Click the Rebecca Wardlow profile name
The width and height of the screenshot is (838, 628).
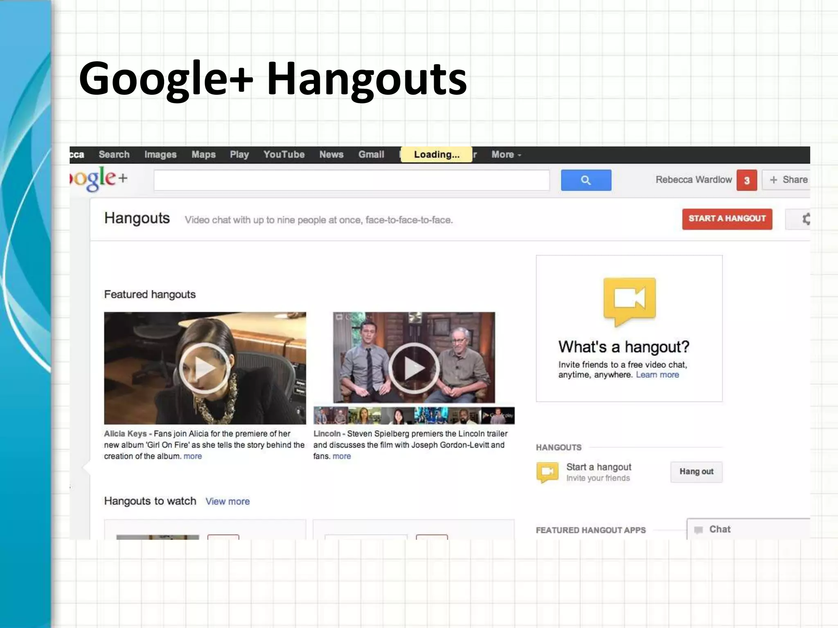(694, 180)
